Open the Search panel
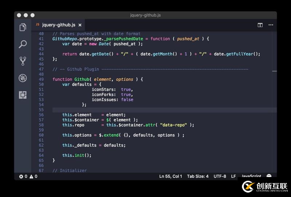Screen dimensions: 291x197 23,44
